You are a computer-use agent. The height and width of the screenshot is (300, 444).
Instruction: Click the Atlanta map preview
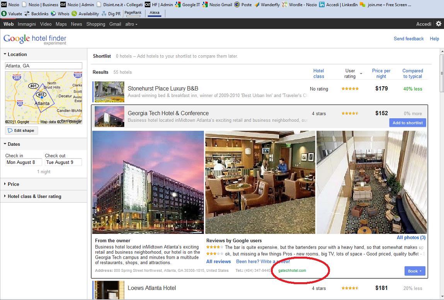44,98
